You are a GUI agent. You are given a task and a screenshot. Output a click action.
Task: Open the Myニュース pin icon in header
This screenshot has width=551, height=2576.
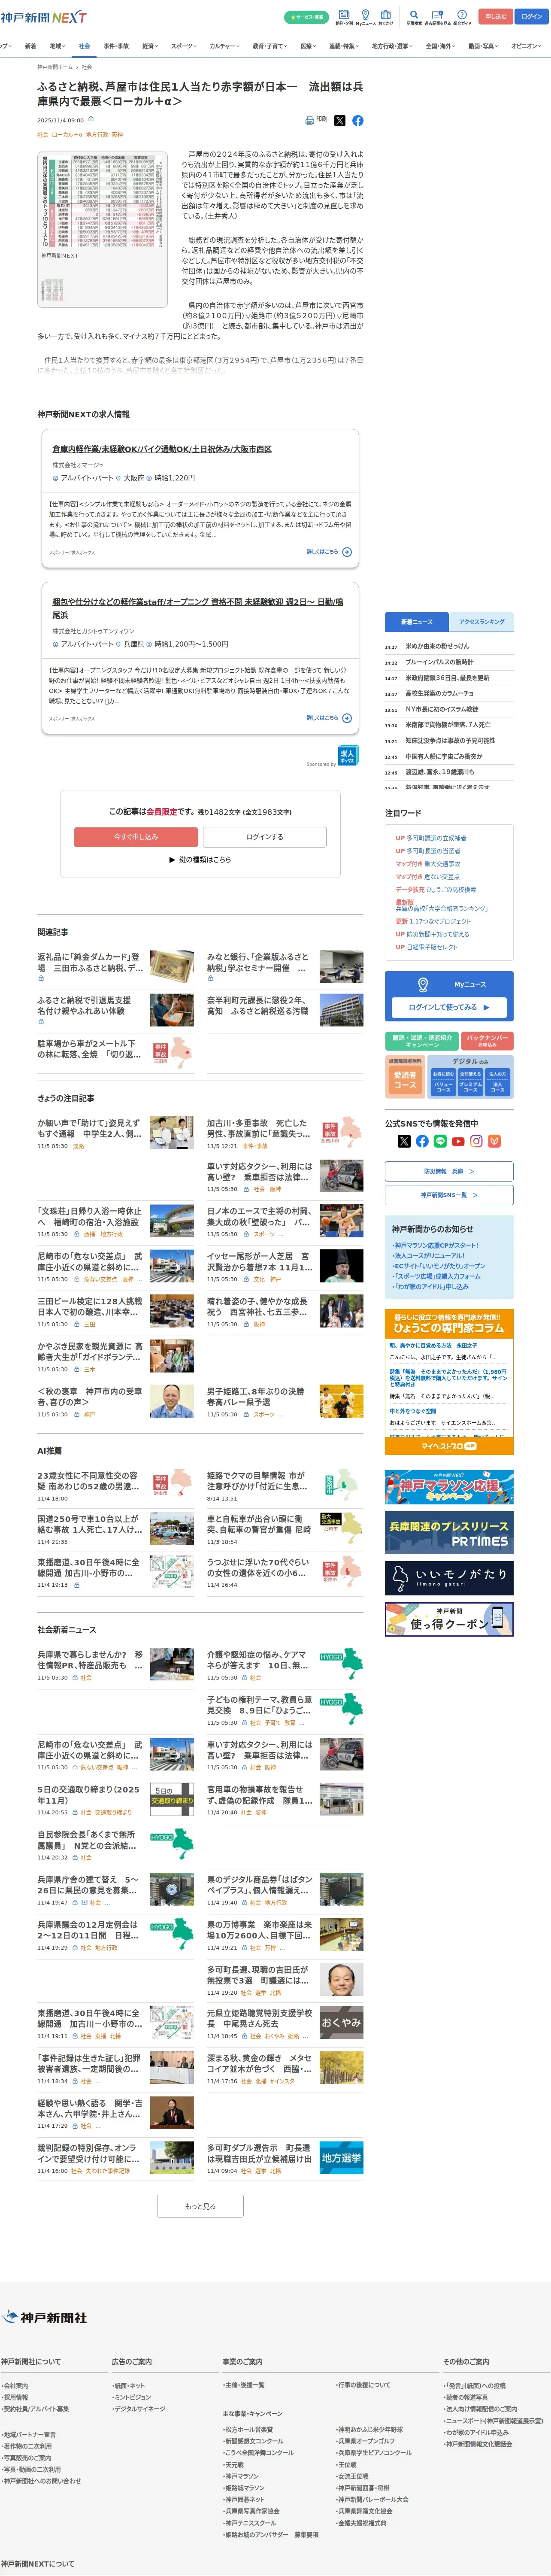pos(365,14)
